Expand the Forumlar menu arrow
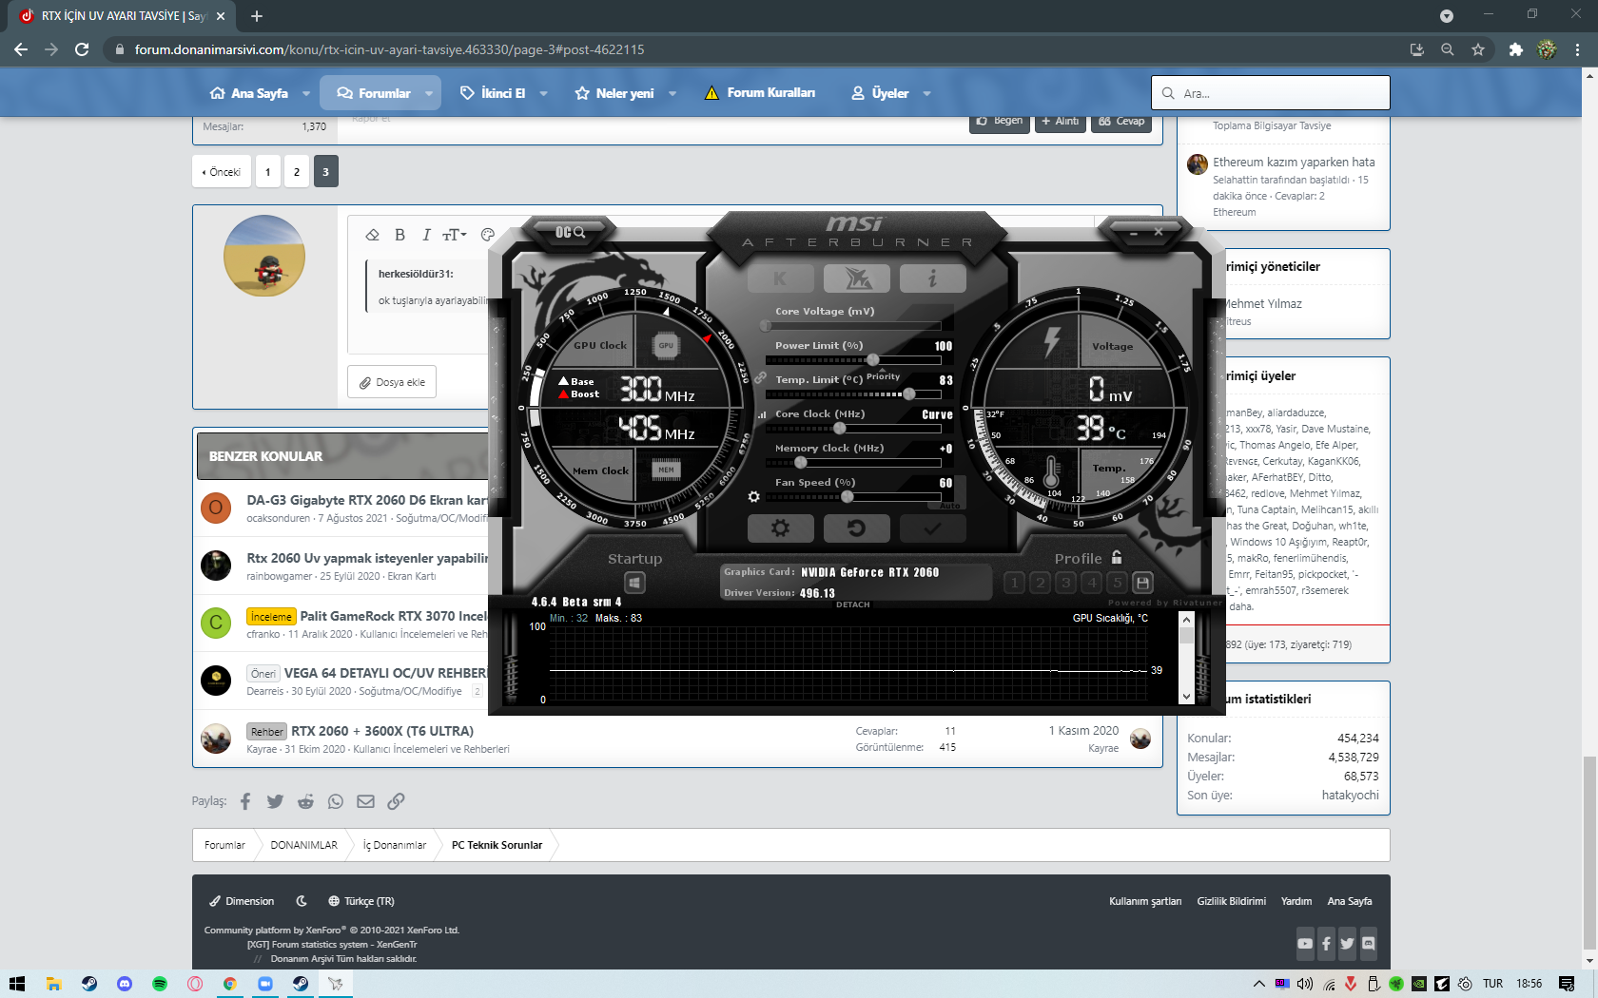 click(x=429, y=93)
